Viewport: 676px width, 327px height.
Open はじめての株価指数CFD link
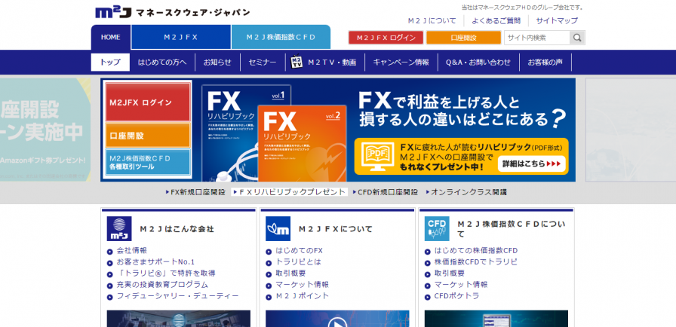point(476,250)
